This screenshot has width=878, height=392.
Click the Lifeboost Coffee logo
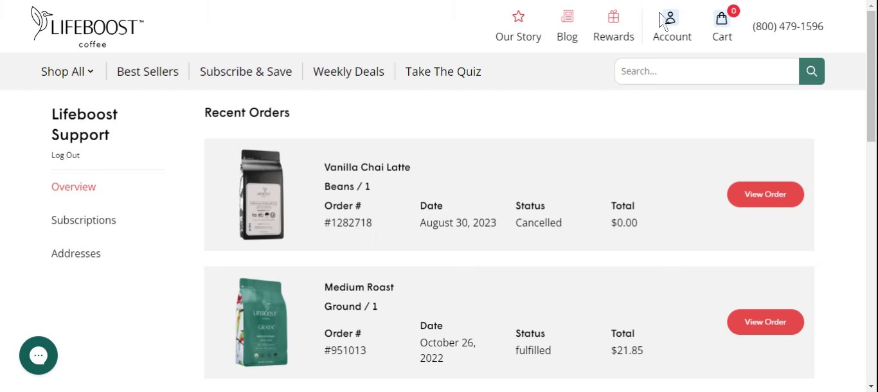pos(87,28)
